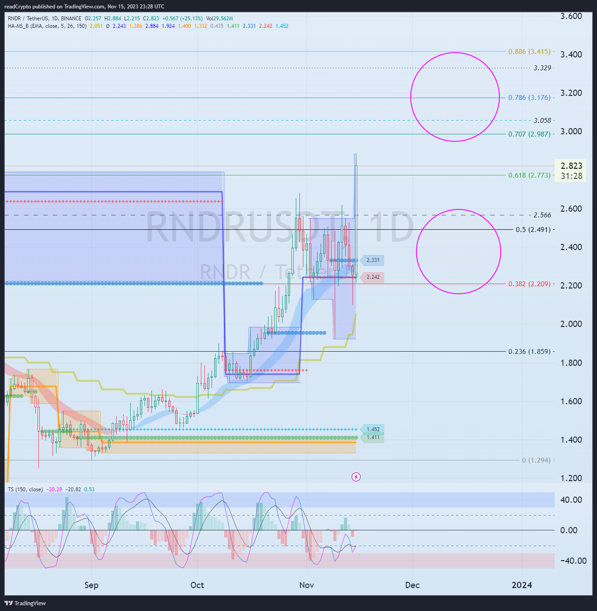Viewport: 597px width, 611px height.
Task: Click the green price tag 1.411
Action: pyautogui.click(x=373, y=437)
